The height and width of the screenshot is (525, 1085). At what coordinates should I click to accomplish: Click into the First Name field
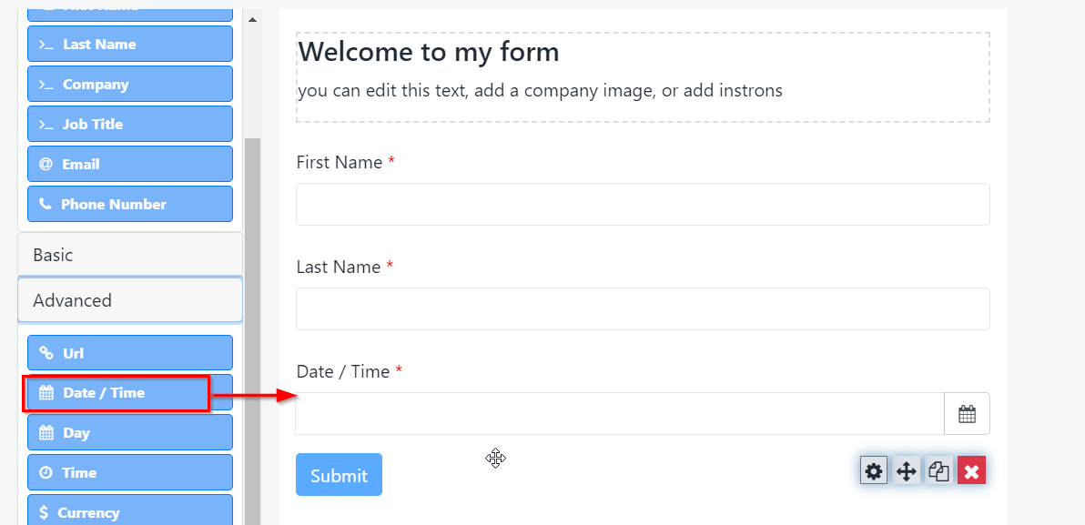tap(643, 205)
